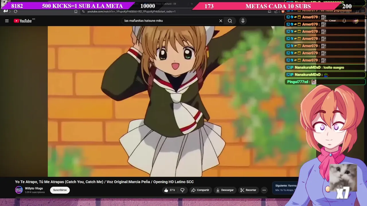Run search with the magnifier button
The height and width of the screenshot is (206, 367).
230,21
